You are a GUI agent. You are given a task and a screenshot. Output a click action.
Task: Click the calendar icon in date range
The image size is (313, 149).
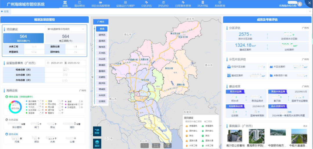(x=48, y=63)
